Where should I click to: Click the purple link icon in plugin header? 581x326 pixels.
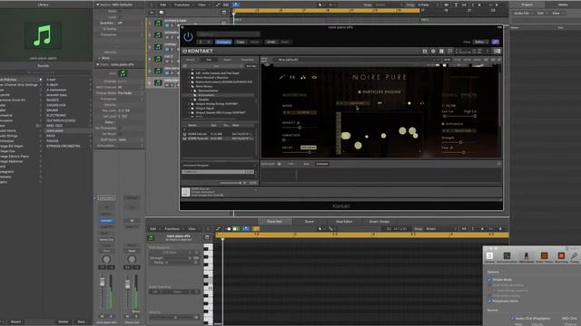[x=496, y=43]
